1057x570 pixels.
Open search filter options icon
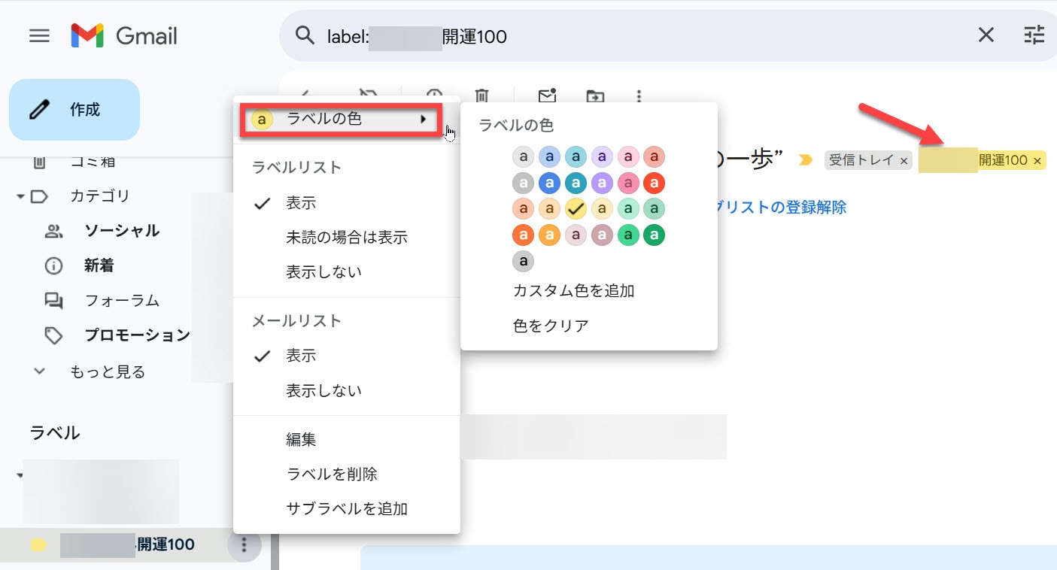click(1034, 35)
